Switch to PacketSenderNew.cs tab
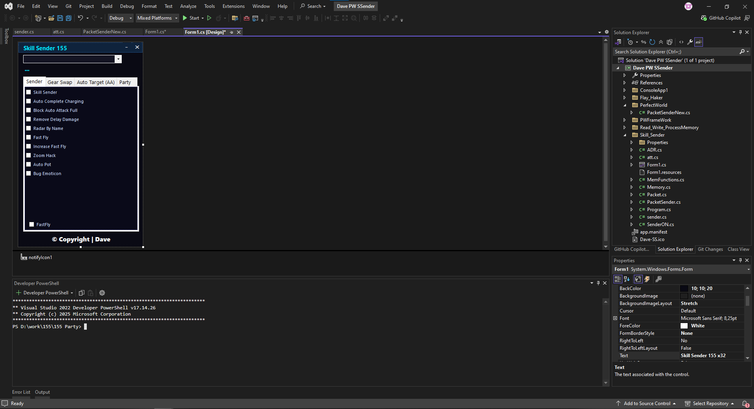 tap(104, 32)
